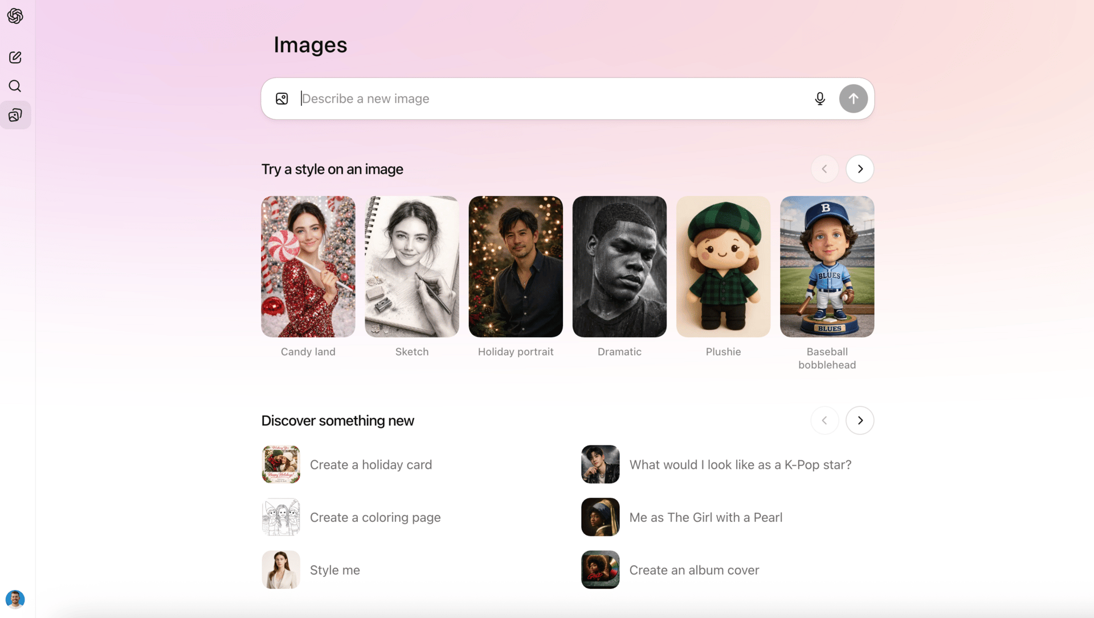Go back in the styles carousel
Image resolution: width=1094 pixels, height=618 pixels.
click(x=824, y=169)
